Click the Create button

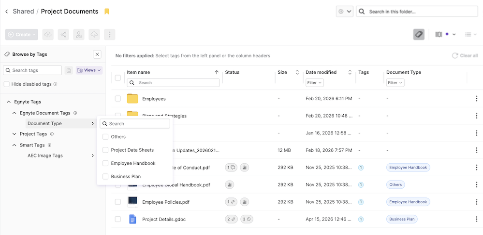point(22,35)
